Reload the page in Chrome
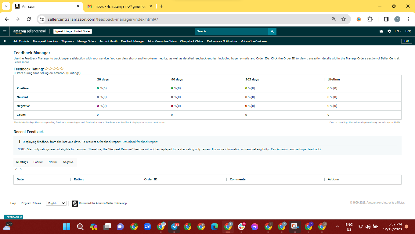 pyautogui.click(x=29, y=19)
